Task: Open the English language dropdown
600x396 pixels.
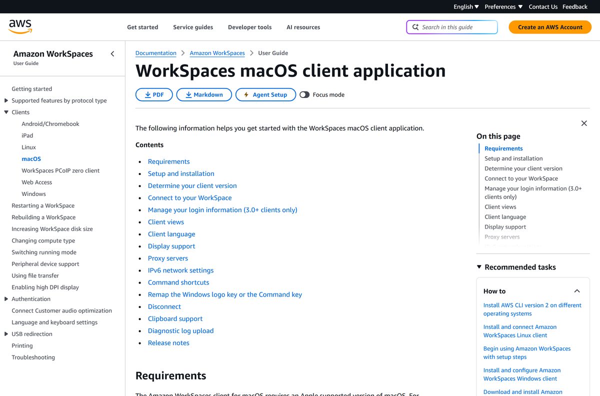Action: tap(466, 6)
